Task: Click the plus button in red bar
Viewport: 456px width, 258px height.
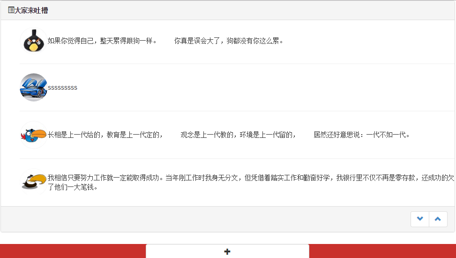Action: [227, 251]
